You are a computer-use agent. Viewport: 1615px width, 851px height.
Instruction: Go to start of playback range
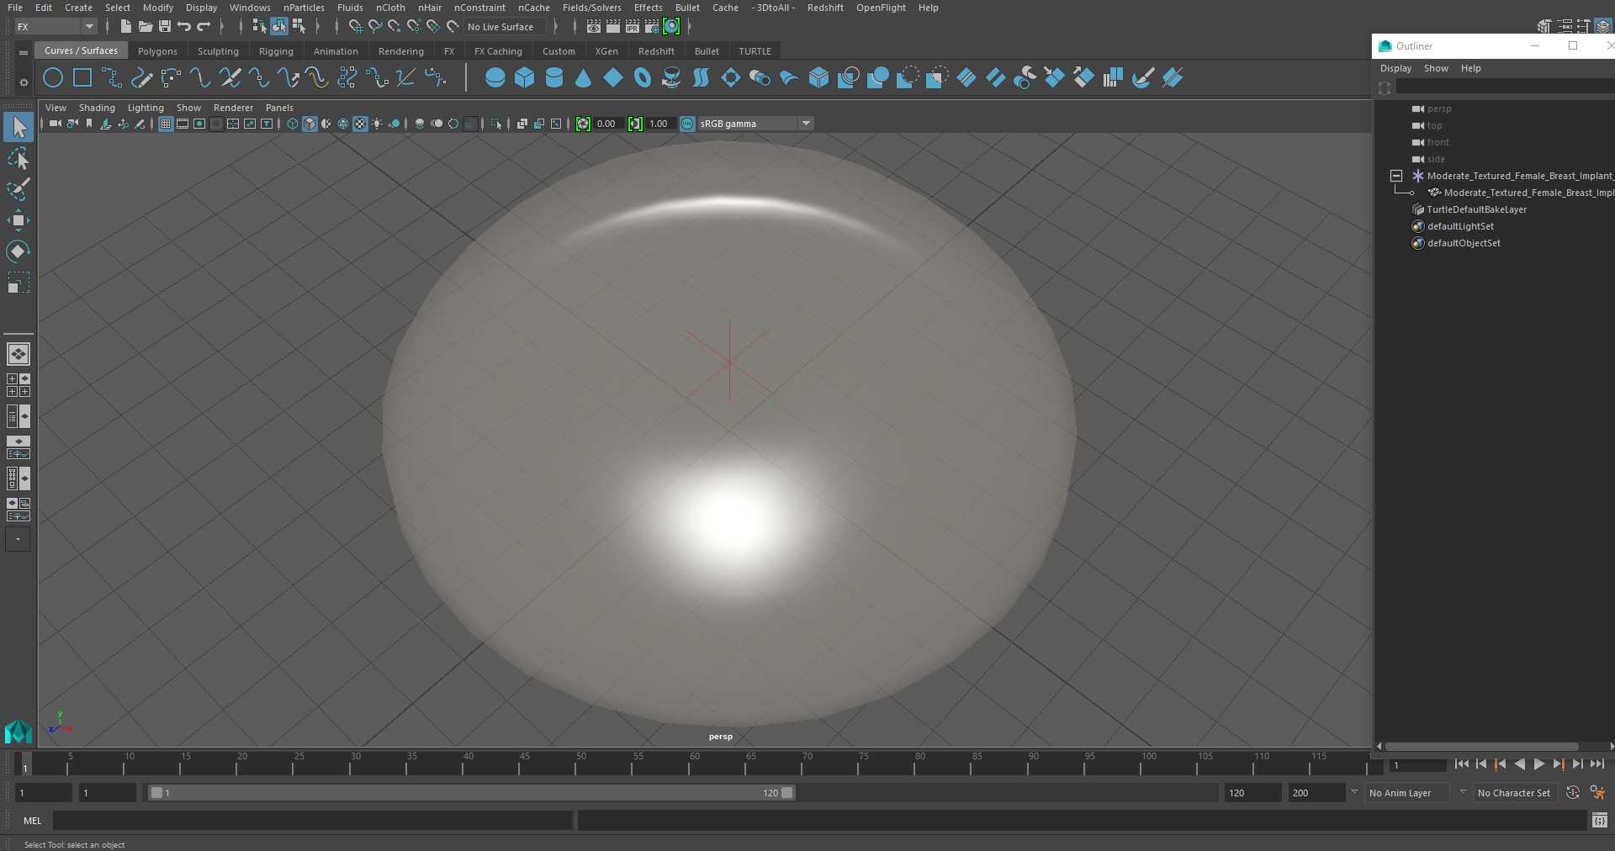[x=1461, y=764]
